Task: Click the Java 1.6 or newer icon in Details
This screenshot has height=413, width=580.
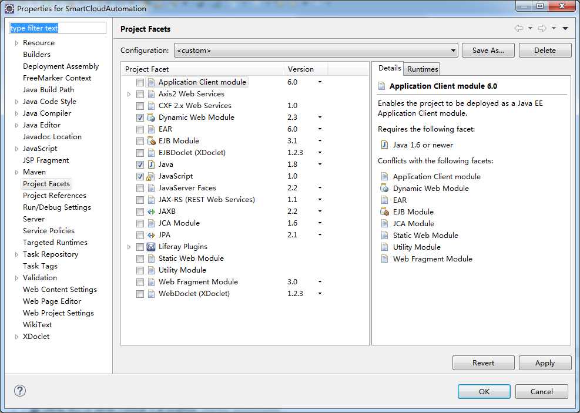Action: [385, 145]
